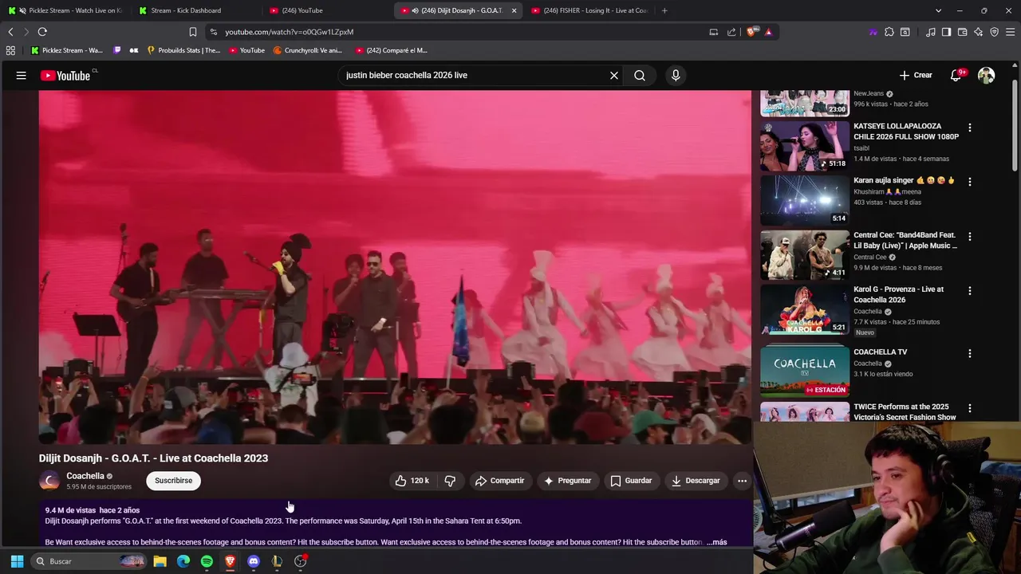Go to YouTube home via the logo
The height and width of the screenshot is (574, 1021).
point(65,75)
